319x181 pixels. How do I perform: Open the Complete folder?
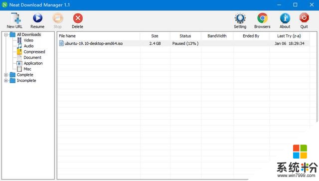(25, 75)
